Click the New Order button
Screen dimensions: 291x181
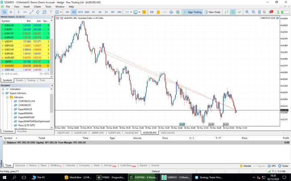point(213,12)
